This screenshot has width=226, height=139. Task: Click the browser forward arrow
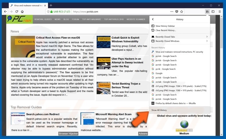pos(11,11)
